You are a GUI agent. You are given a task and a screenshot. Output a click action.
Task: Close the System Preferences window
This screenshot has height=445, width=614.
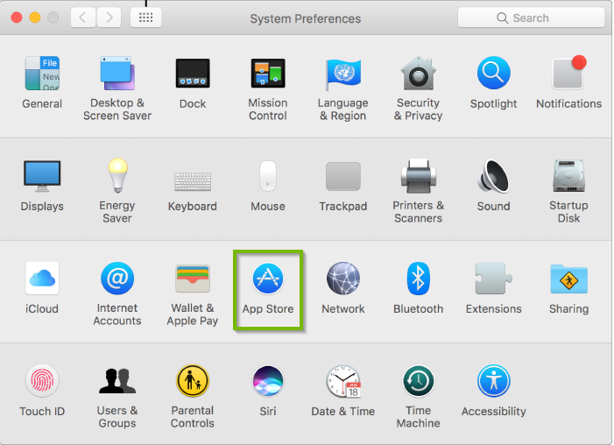17,18
